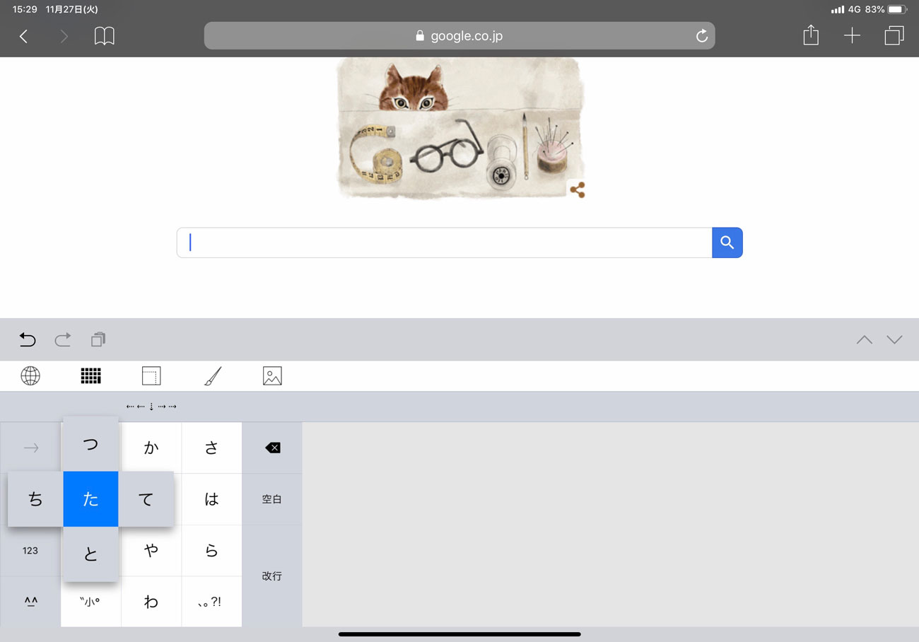Open the Safari share sheet icon
Screen dimensions: 919x642
811,35
